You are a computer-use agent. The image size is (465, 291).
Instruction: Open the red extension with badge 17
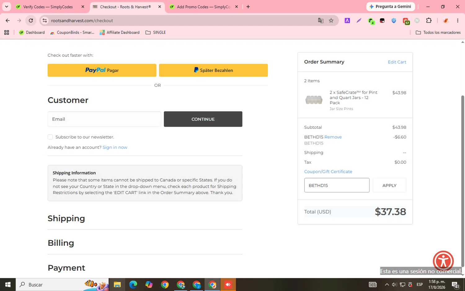[406, 21]
